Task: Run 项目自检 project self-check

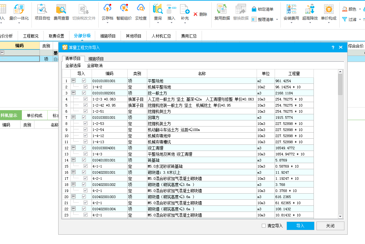Action: coord(42,12)
